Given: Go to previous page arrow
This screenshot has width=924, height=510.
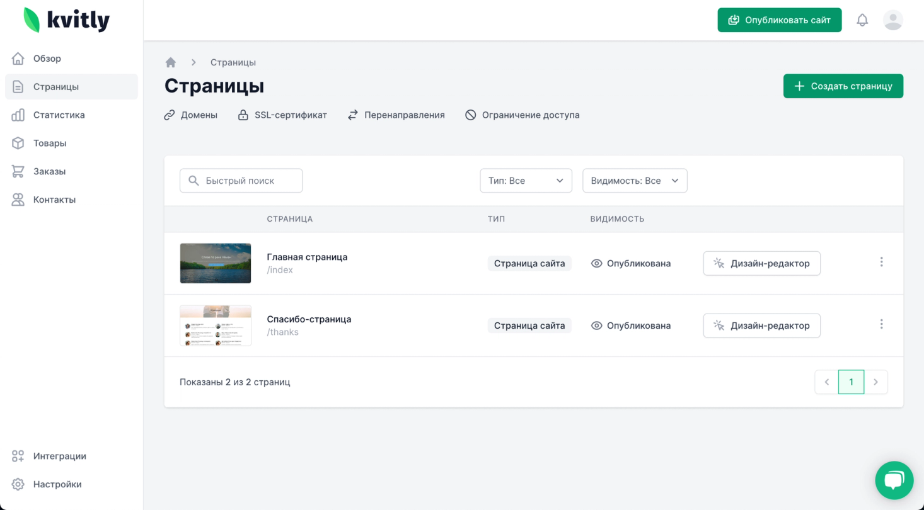Looking at the screenshot, I should click(x=826, y=382).
